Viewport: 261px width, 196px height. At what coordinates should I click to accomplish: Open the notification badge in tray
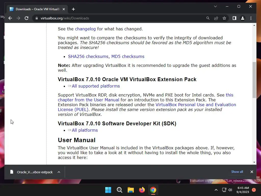tap(254, 190)
